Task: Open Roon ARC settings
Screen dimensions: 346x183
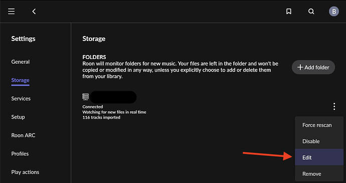Action: (x=23, y=135)
